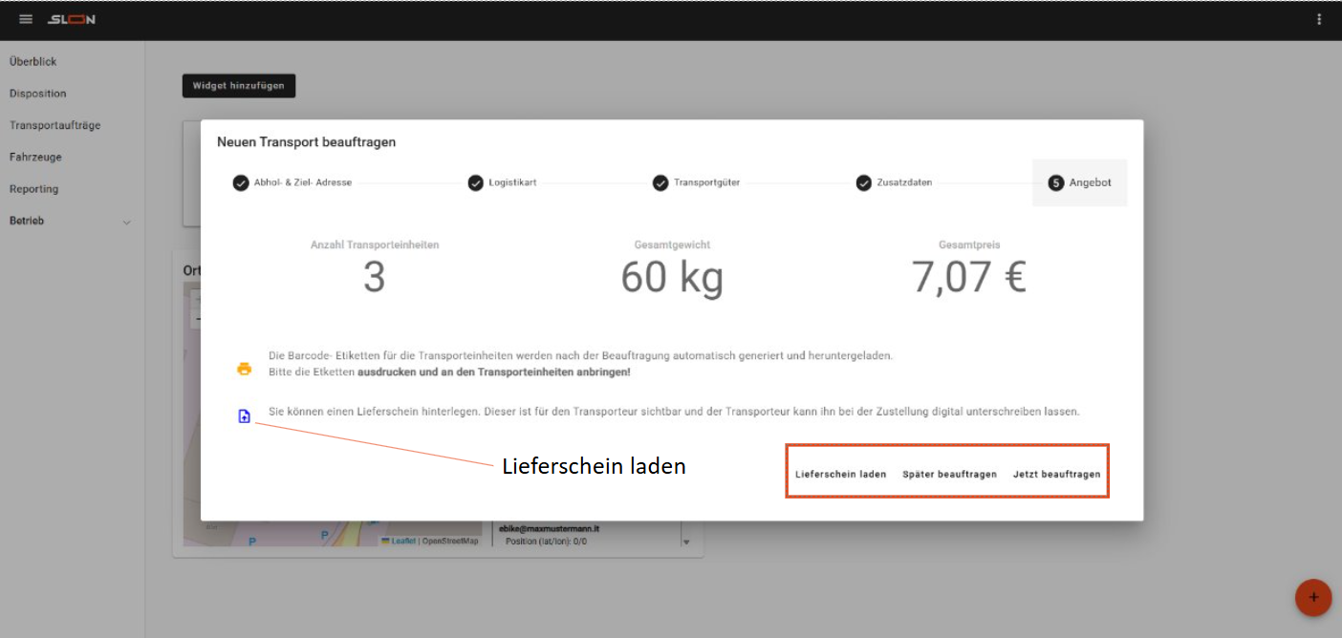This screenshot has width=1342, height=638.
Task: Jump to the Transportgüter step
Action: (x=696, y=183)
